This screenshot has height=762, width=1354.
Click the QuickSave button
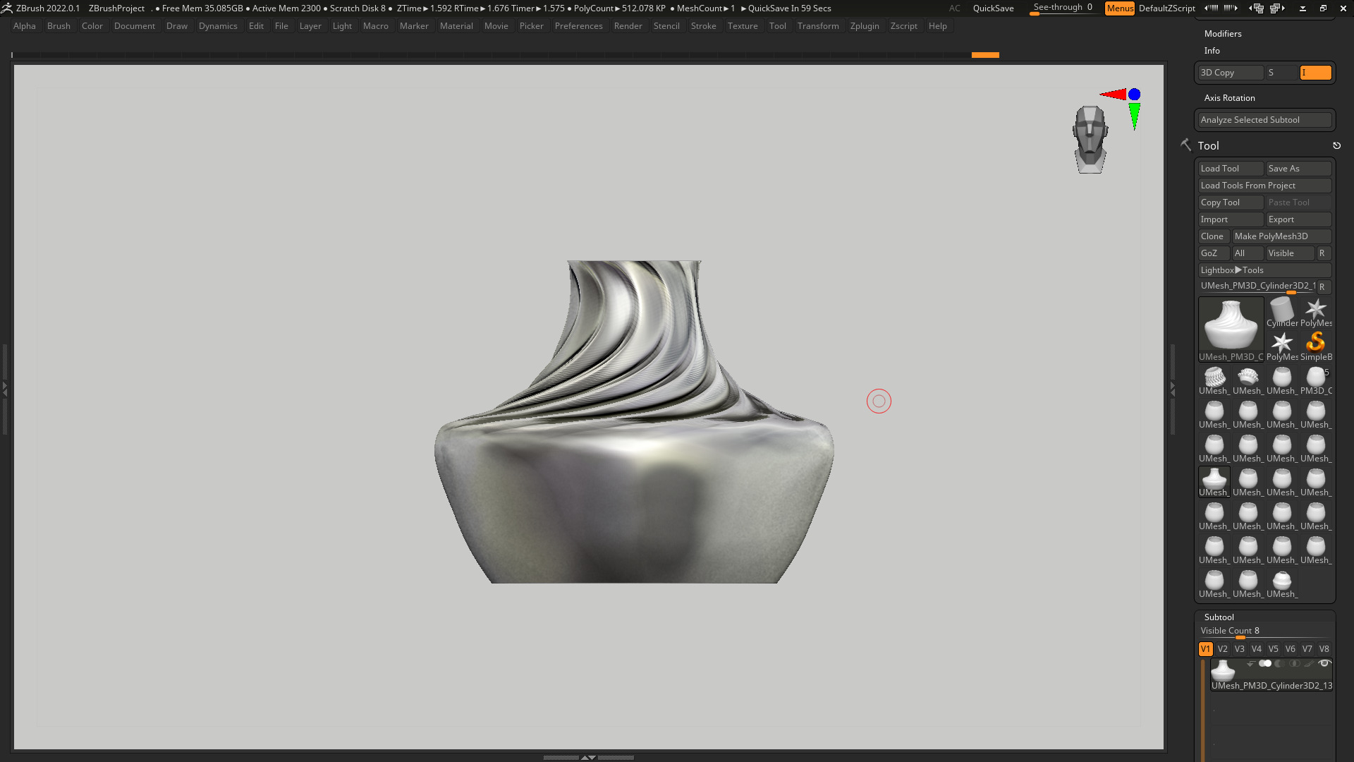point(993,8)
